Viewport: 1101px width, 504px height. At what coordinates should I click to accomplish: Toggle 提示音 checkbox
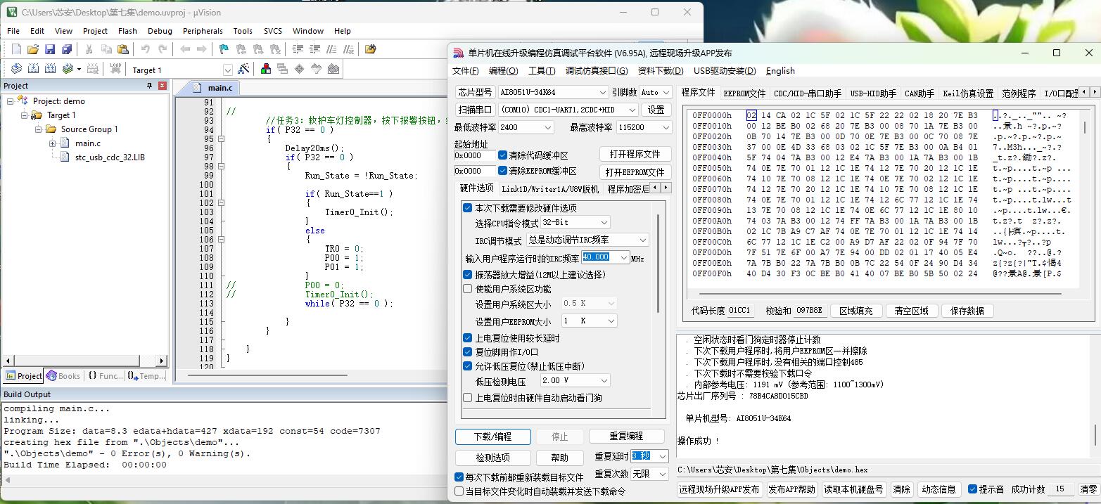972,489
